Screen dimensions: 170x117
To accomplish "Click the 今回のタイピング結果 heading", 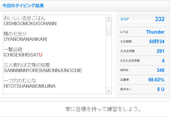I will point(23,6).
